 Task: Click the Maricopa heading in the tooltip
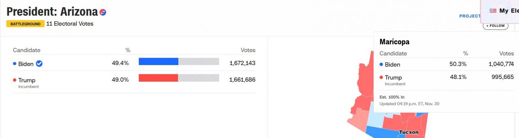coord(394,42)
